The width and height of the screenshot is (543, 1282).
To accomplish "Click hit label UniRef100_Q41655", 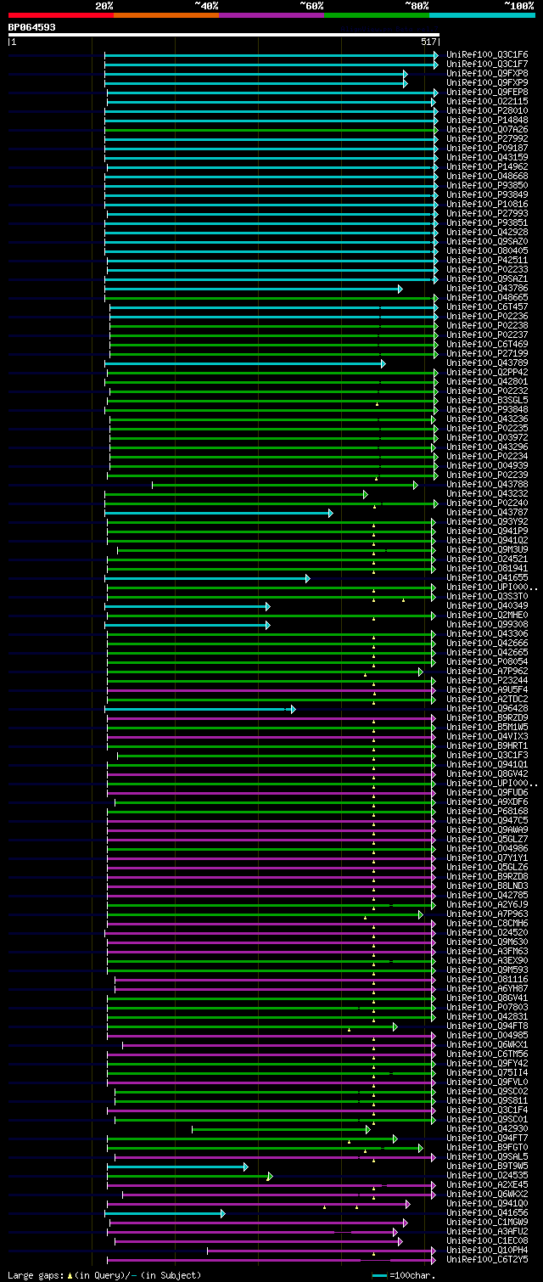I will click(487, 578).
